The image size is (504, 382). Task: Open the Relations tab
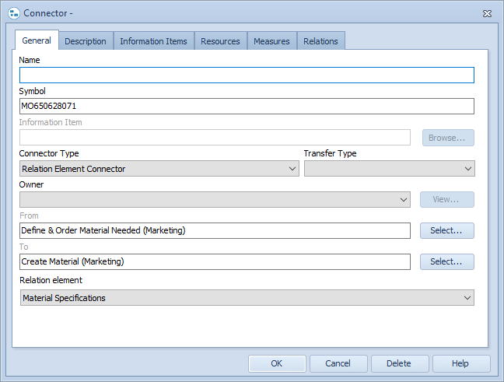[x=320, y=41]
